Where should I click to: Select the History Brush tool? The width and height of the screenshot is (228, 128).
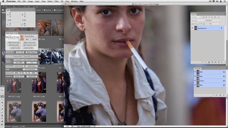point(2,118)
